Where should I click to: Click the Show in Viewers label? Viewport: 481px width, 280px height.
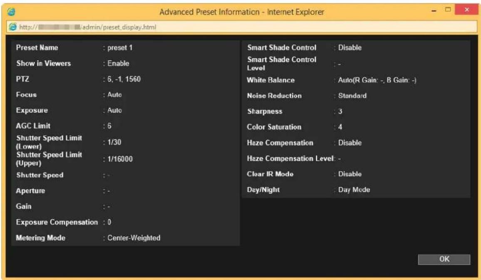click(44, 64)
